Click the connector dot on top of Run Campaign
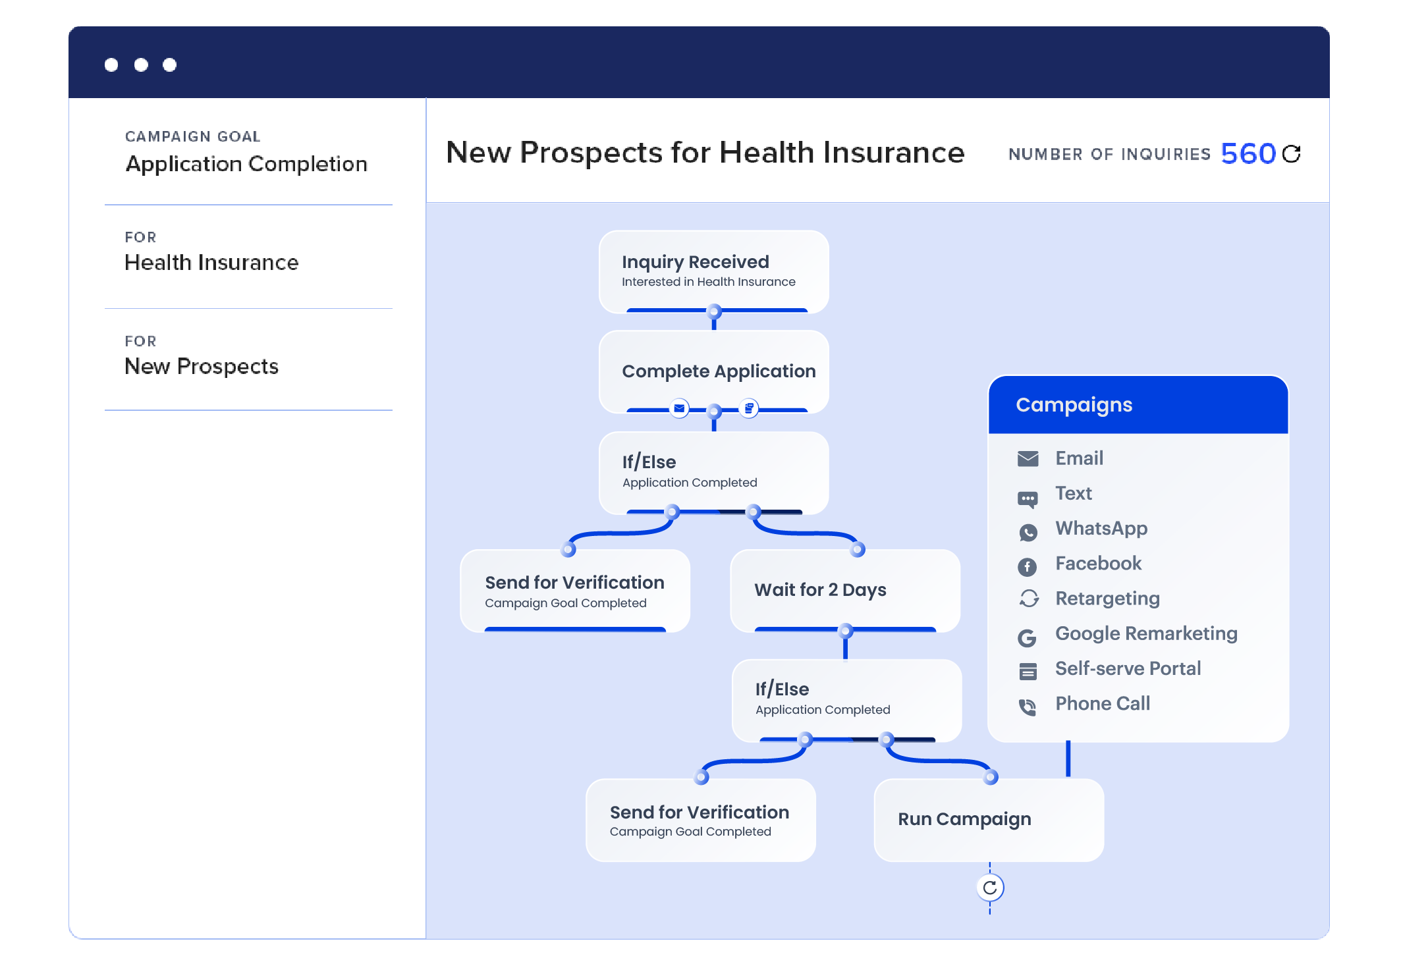This screenshot has height=964, width=1401. point(991,778)
